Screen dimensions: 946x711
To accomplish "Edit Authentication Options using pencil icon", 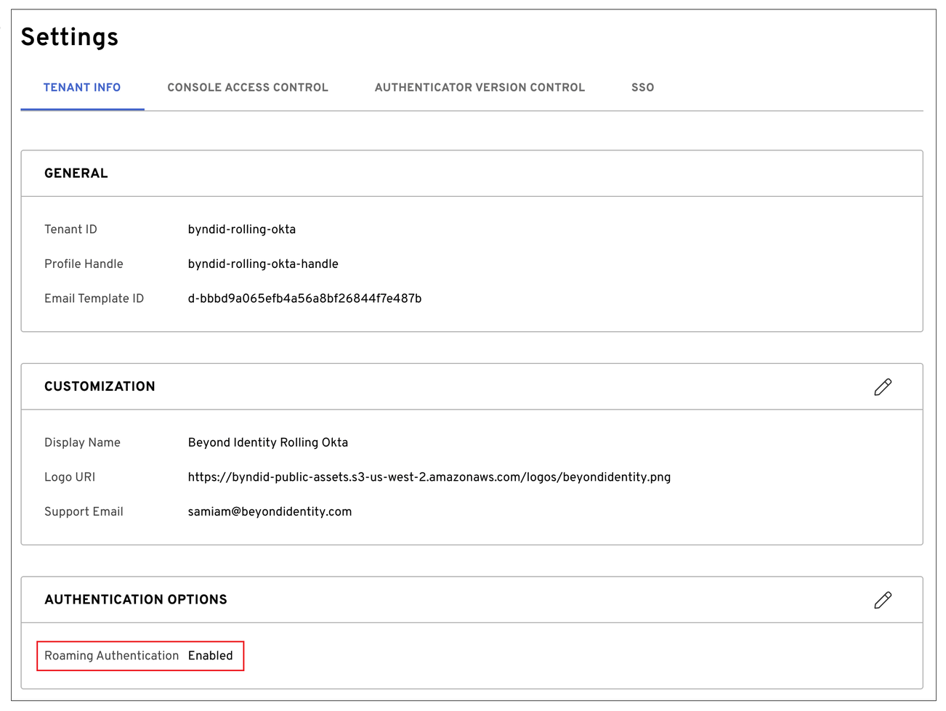I will pyautogui.click(x=882, y=600).
